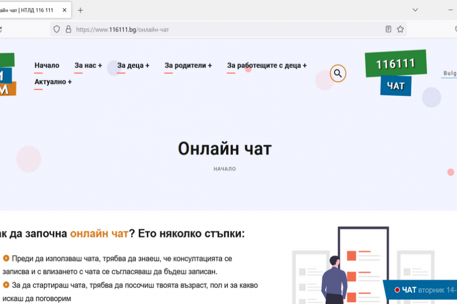457x304 pixels.
Task: Click the magnifier search icon
Action: pyautogui.click(x=338, y=73)
